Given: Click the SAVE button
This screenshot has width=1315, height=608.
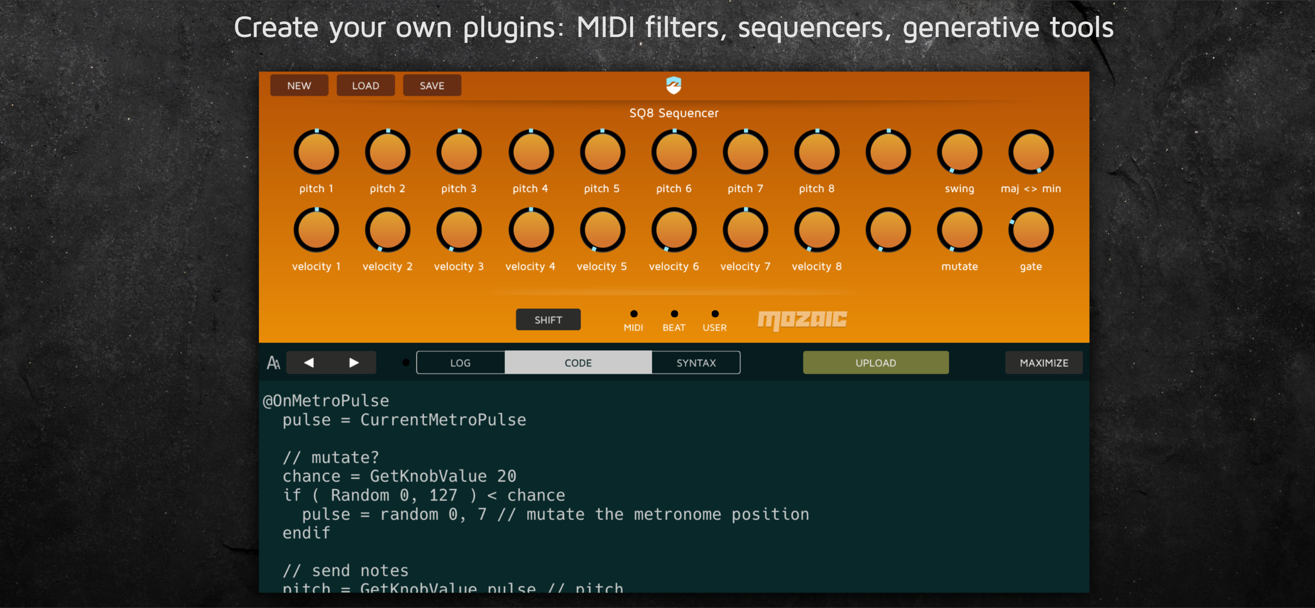Looking at the screenshot, I should tap(432, 86).
